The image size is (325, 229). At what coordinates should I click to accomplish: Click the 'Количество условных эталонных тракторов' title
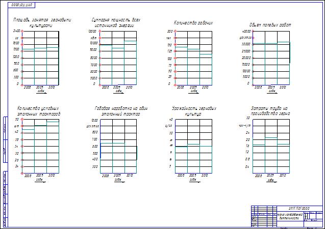pos(39,111)
